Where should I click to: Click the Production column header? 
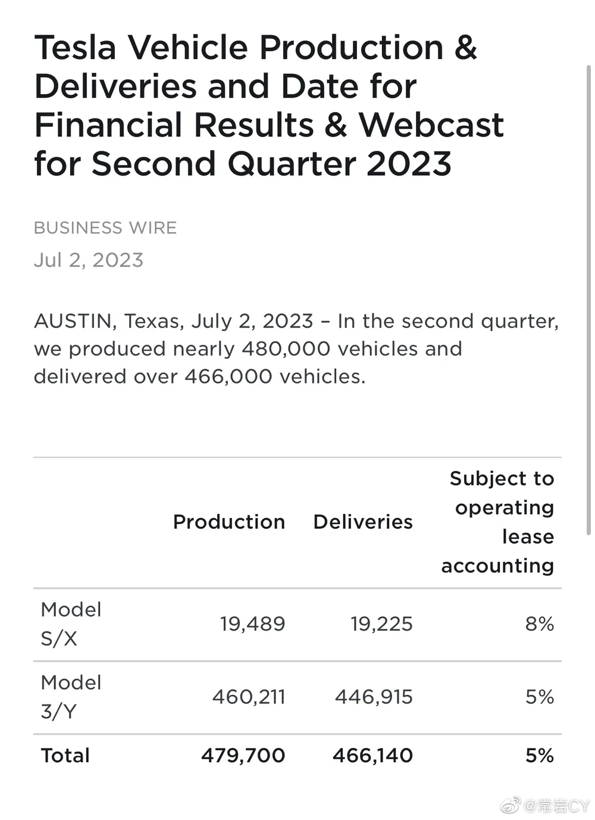click(x=229, y=522)
